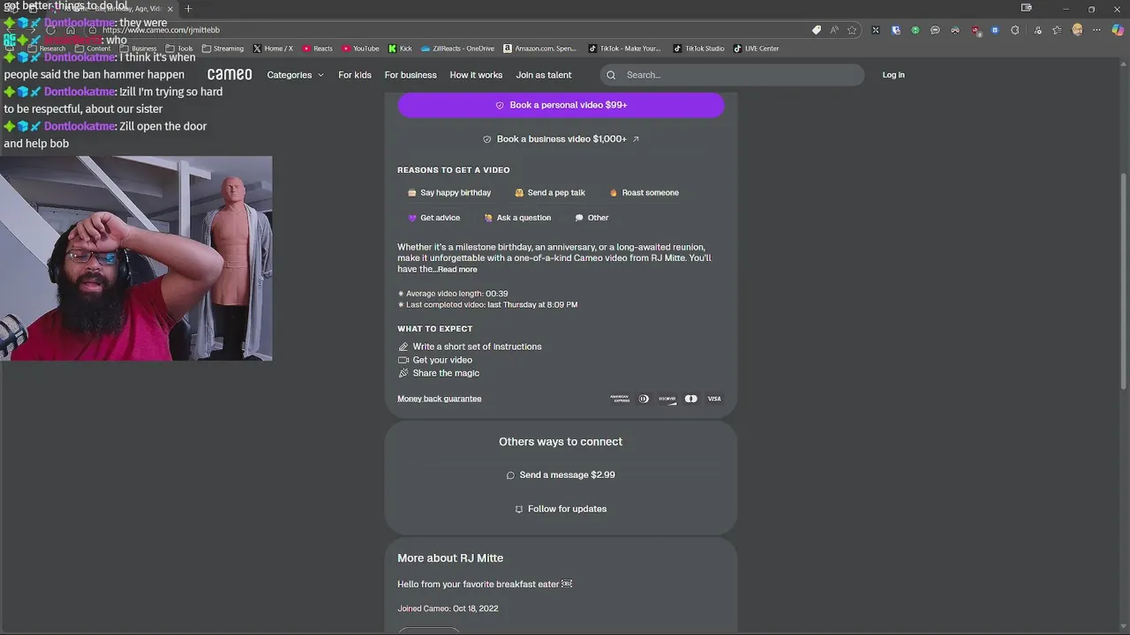1130x635 pixels.
Task: Click the More about RJ Mitte heading
Action: coord(450,558)
